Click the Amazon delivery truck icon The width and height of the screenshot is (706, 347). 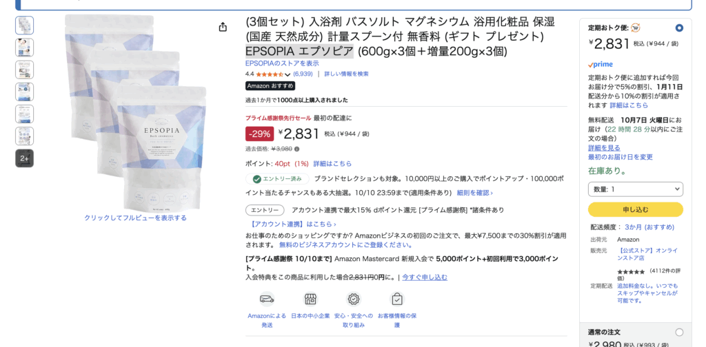click(x=267, y=299)
